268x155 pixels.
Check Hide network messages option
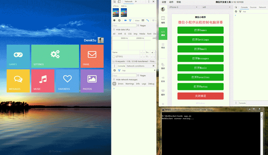click(x=114, y=79)
